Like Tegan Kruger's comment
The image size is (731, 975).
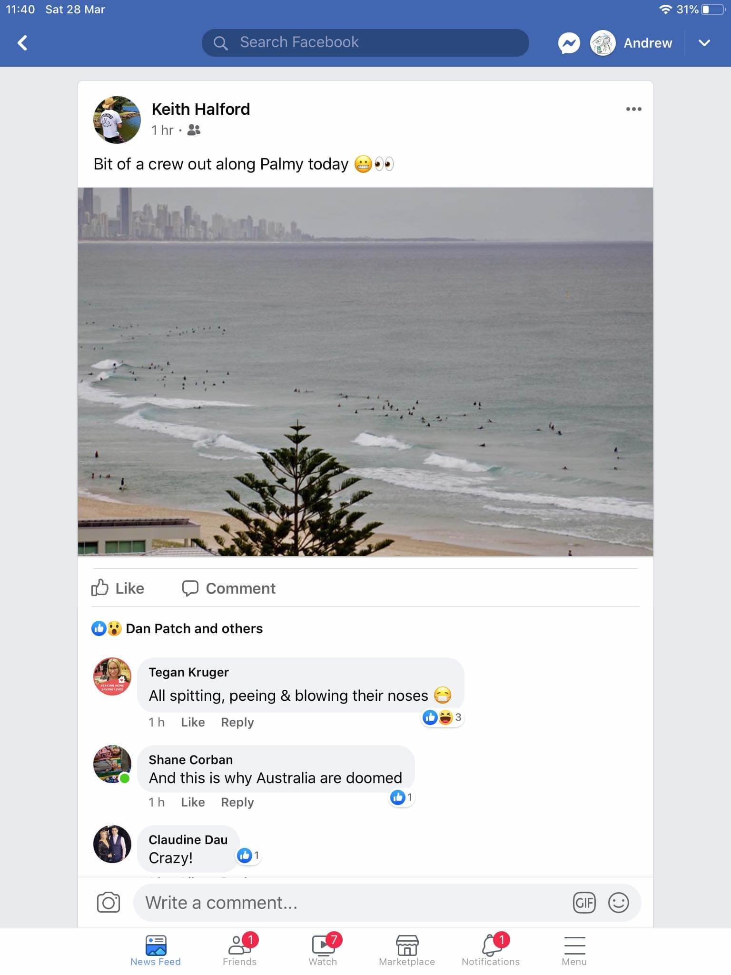pyautogui.click(x=193, y=722)
